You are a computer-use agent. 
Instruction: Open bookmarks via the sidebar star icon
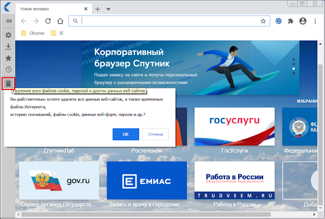coord(8,58)
